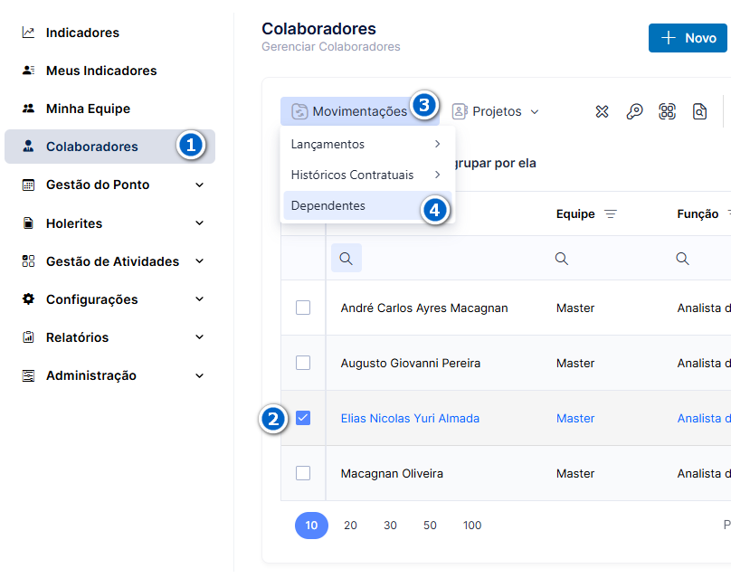Open the Projetos dropdown arrow
731x578 pixels.
[535, 112]
